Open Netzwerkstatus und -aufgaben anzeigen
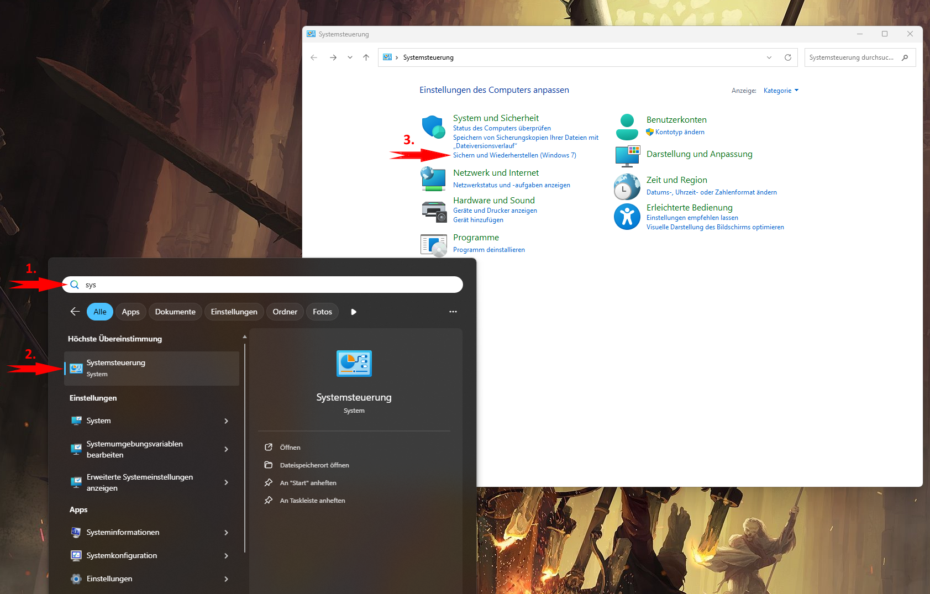 click(512, 185)
